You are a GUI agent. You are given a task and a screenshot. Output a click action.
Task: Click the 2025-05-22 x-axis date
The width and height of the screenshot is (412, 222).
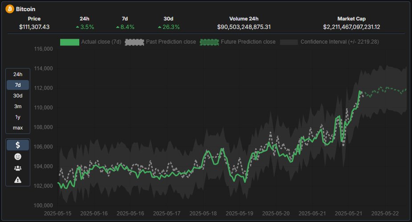click(385, 214)
